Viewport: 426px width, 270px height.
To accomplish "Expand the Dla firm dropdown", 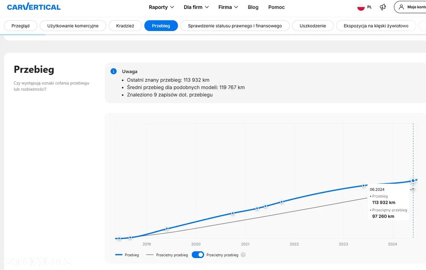I will tap(196, 7).
